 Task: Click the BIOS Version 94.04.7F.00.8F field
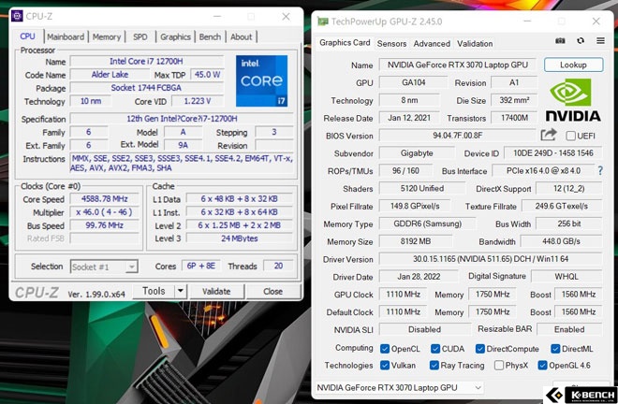click(x=458, y=136)
